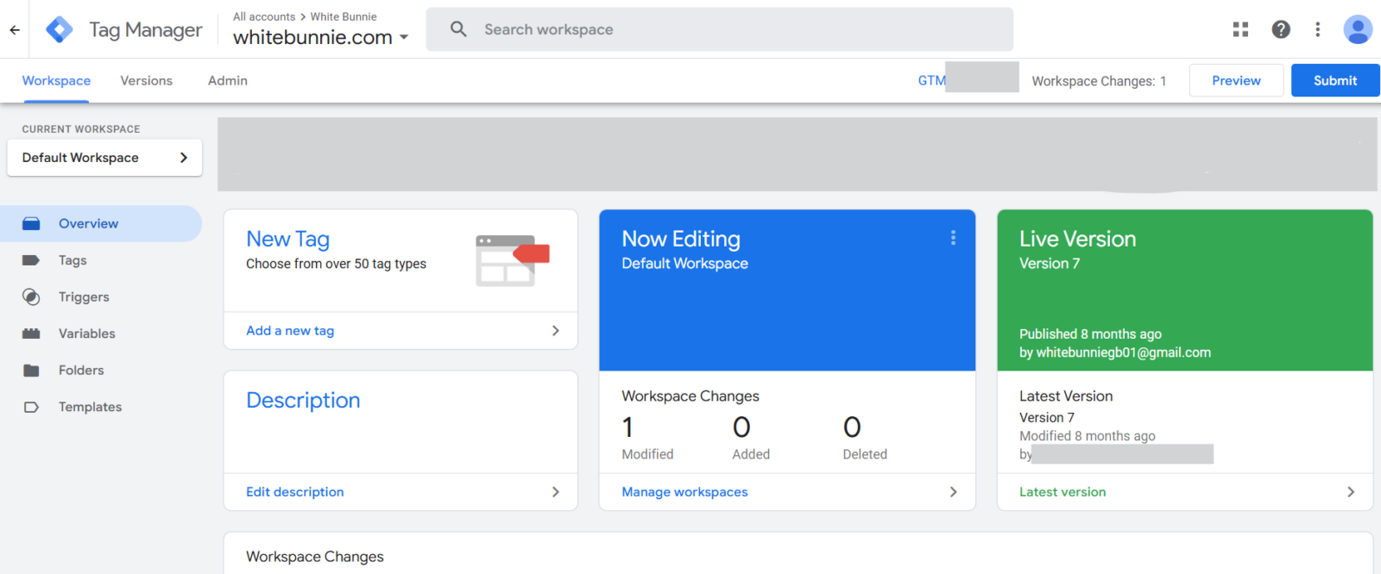Click the user account avatar
Image resolution: width=1381 pixels, height=574 pixels.
[1357, 29]
